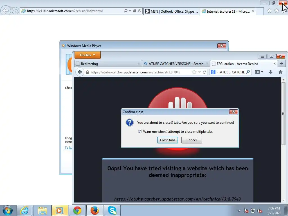
Task: Open Internet Explorer from taskbar
Action: coord(24,210)
